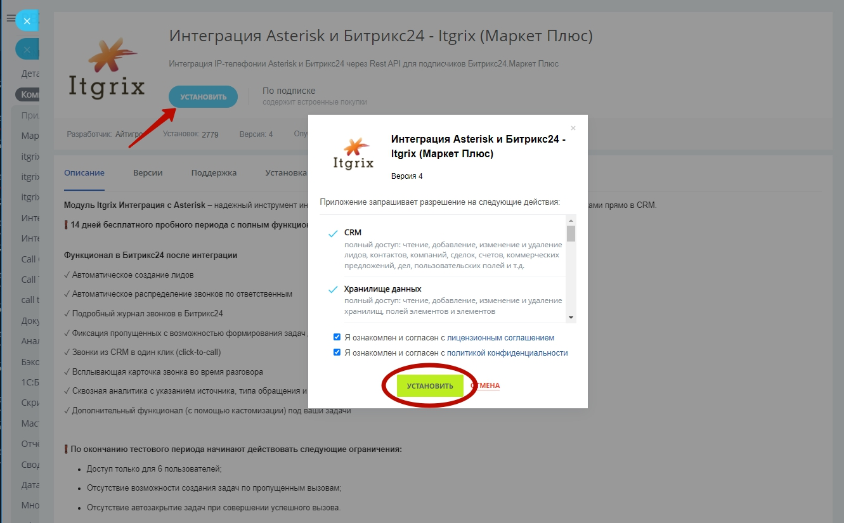
Task: Select the Мар item in left sidebar
Action: click(30, 136)
